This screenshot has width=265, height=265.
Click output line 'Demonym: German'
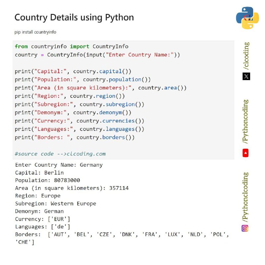point(39,211)
